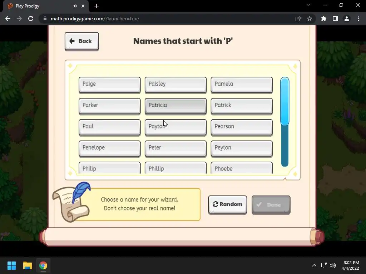Viewport: 366px width, 274px height.
Task: Open File Explorer from taskbar
Action: (27, 265)
